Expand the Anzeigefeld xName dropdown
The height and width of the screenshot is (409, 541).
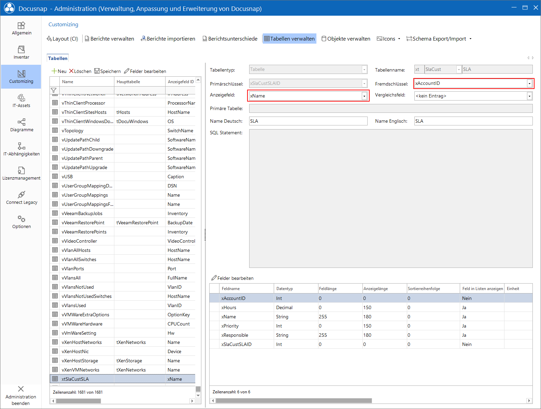(364, 96)
